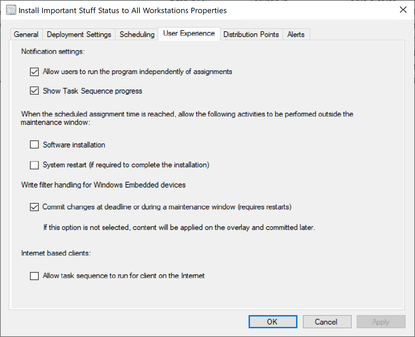The height and width of the screenshot is (337, 415).
Task: Click the document icon in the title bar
Action: 11,10
